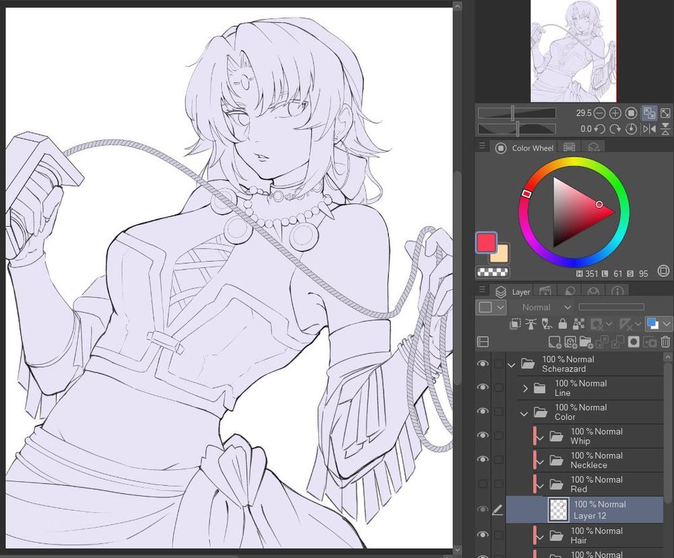Hide the Line folder
Image resolution: width=674 pixels, height=558 pixels.
coord(483,388)
